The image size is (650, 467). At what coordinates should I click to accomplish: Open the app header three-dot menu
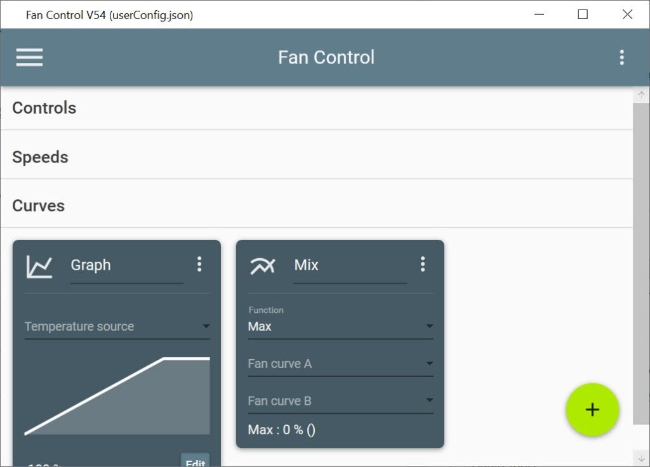[x=621, y=57]
